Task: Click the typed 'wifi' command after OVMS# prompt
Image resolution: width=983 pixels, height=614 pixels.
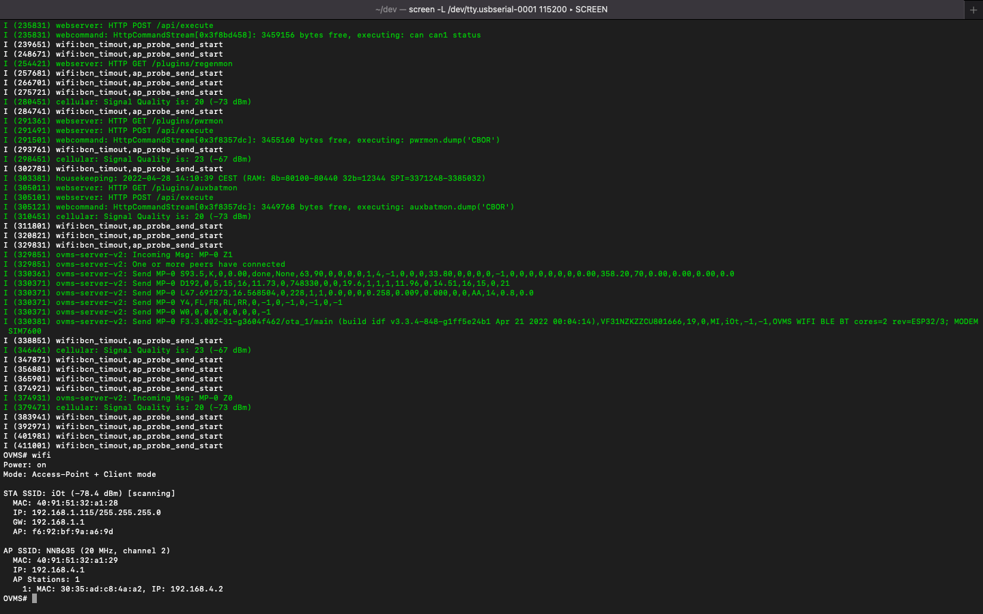Action: (x=41, y=455)
